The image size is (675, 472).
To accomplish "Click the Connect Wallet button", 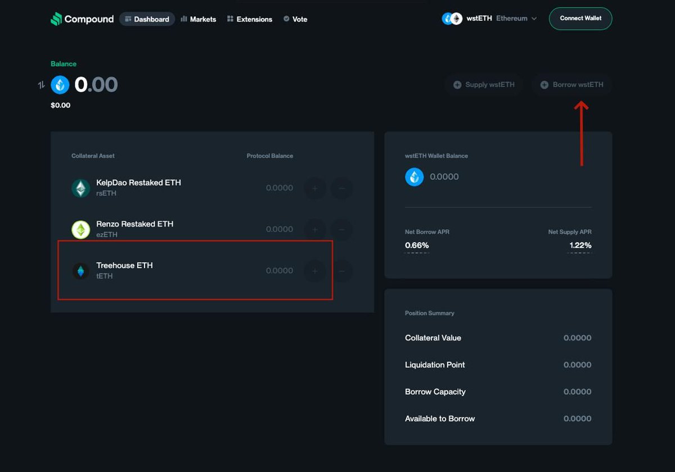I will [580, 19].
